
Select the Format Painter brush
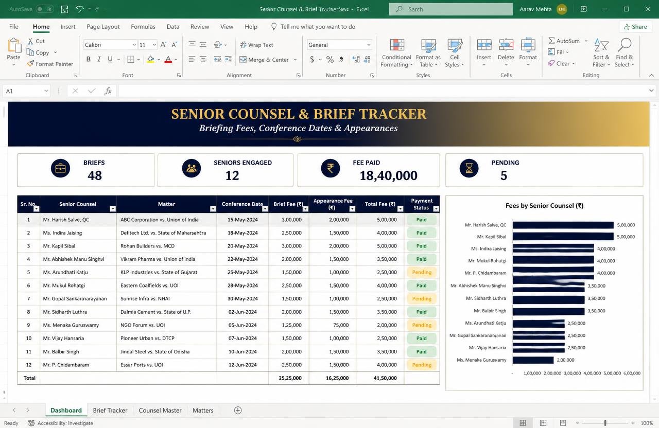click(30, 64)
